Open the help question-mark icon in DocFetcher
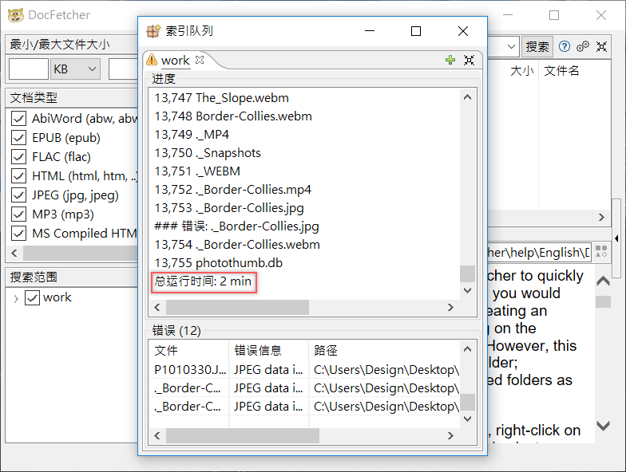This screenshot has width=626, height=472. (564, 46)
